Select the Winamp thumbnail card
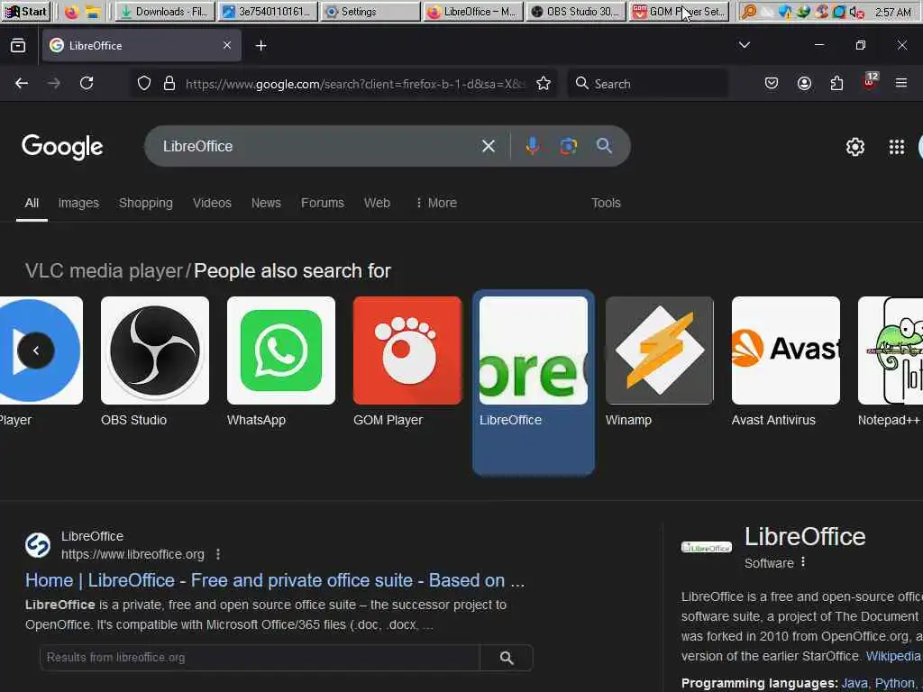 click(x=659, y=361)
